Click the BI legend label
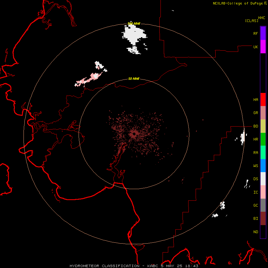Screen dimensions: 268x268 (x=255, y=219)
